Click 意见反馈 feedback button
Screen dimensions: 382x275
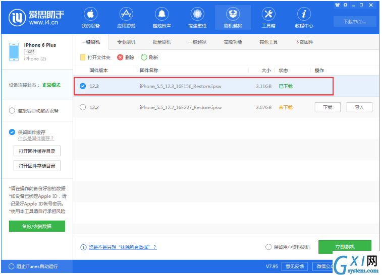pos(295,266)
